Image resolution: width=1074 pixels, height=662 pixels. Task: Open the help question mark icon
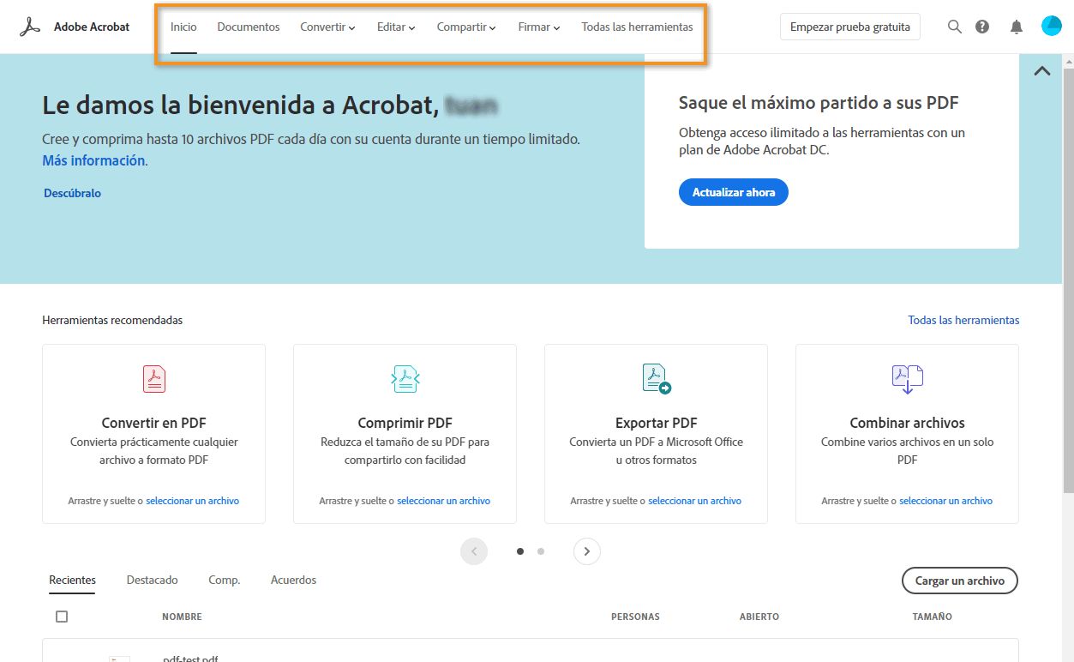pyautogui.click(x=982, y=27)
